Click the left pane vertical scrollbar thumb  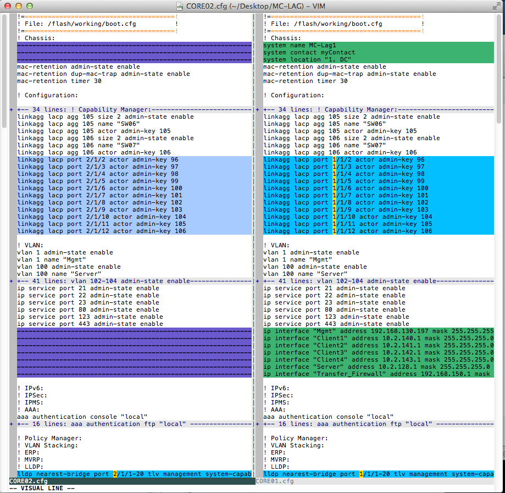tap(4, 70)
